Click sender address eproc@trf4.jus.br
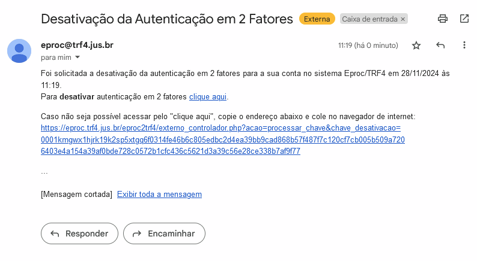The height and width of the screenshot is (261, 477). (x=77, y=45)
